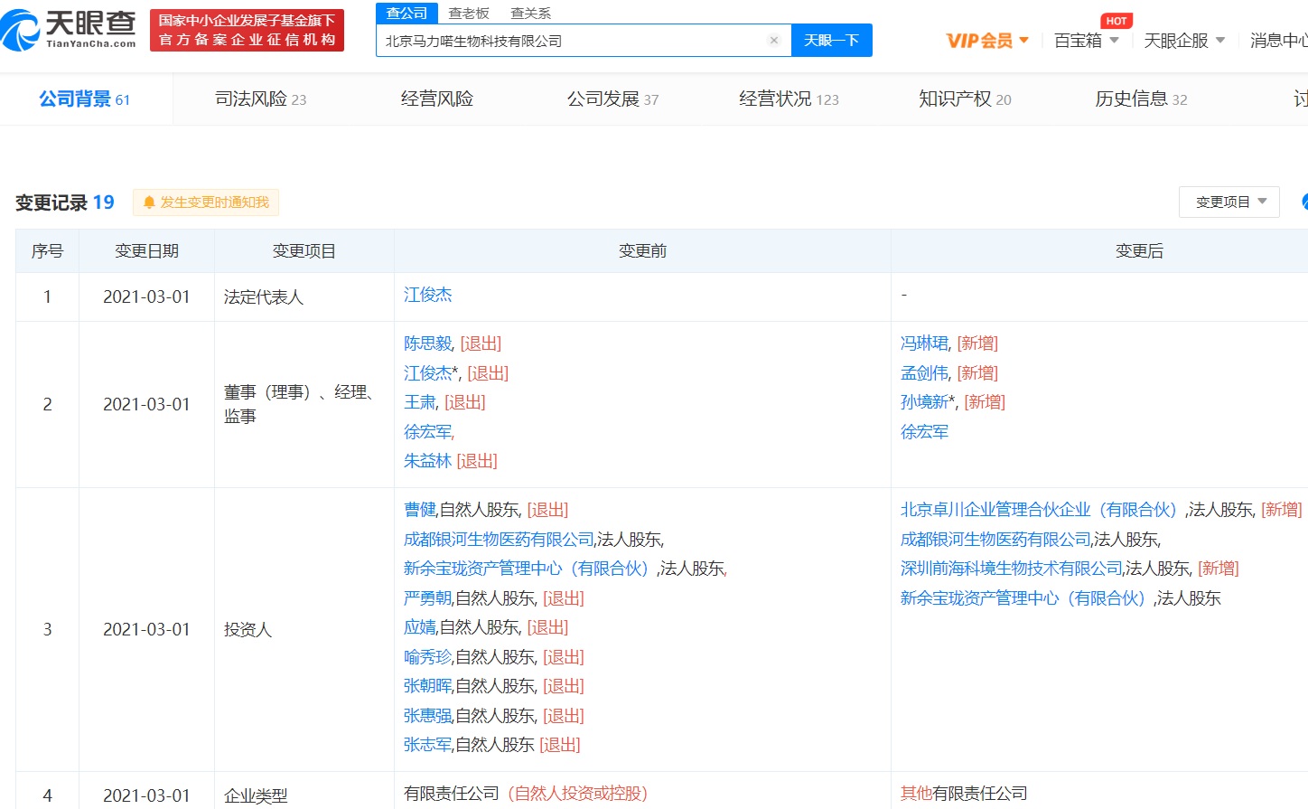Open 王肃 person link
The width and height of the screenshot is (1308, 809).
coord(420,402)
